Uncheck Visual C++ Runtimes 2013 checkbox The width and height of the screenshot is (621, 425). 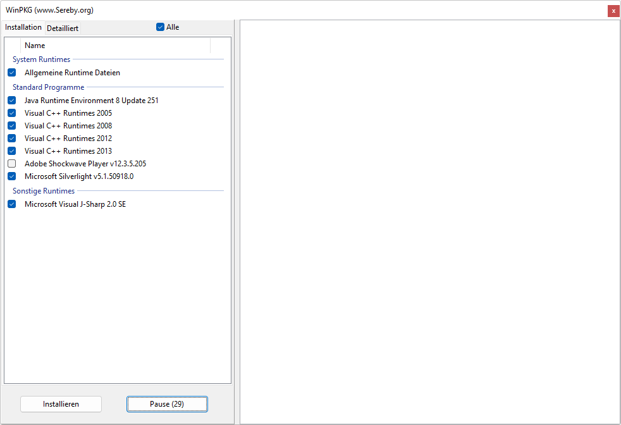coord(12,151)
